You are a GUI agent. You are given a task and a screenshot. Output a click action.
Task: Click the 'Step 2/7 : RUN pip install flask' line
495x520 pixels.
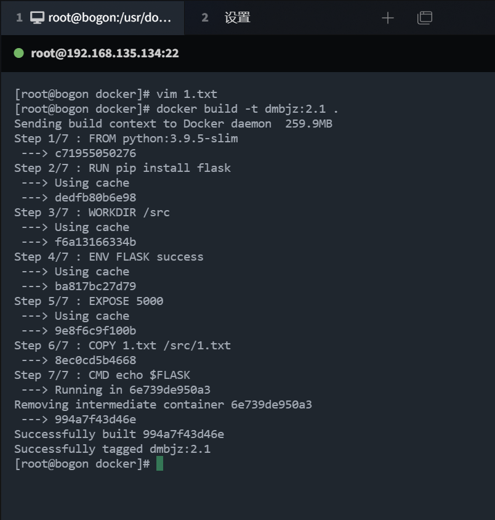click(x=122, y=168)
